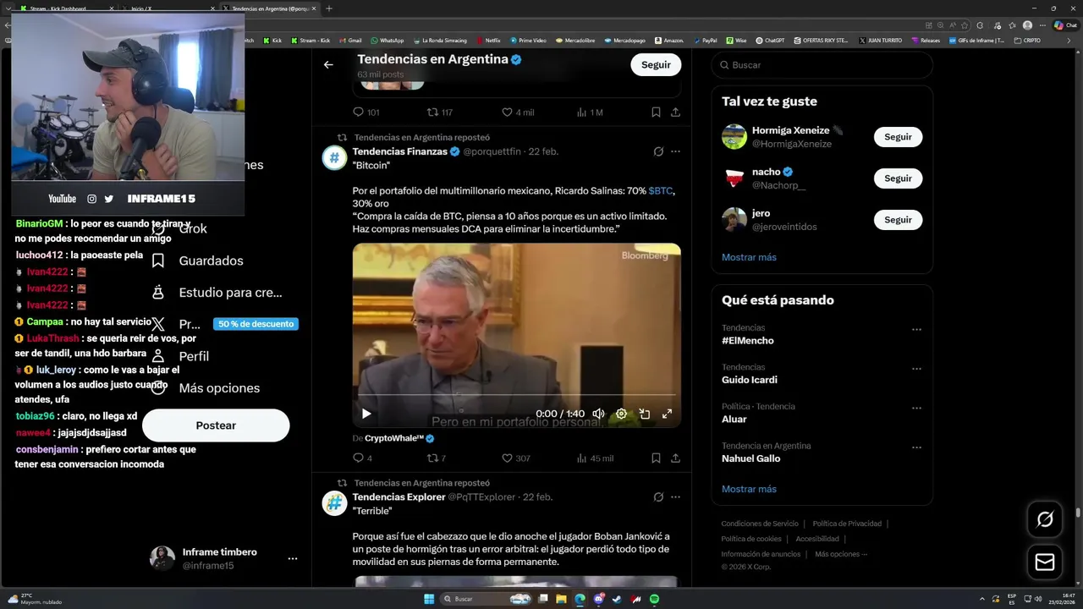Follow Tendencias en Argentina with Seguir button

(x=656, y=65)
